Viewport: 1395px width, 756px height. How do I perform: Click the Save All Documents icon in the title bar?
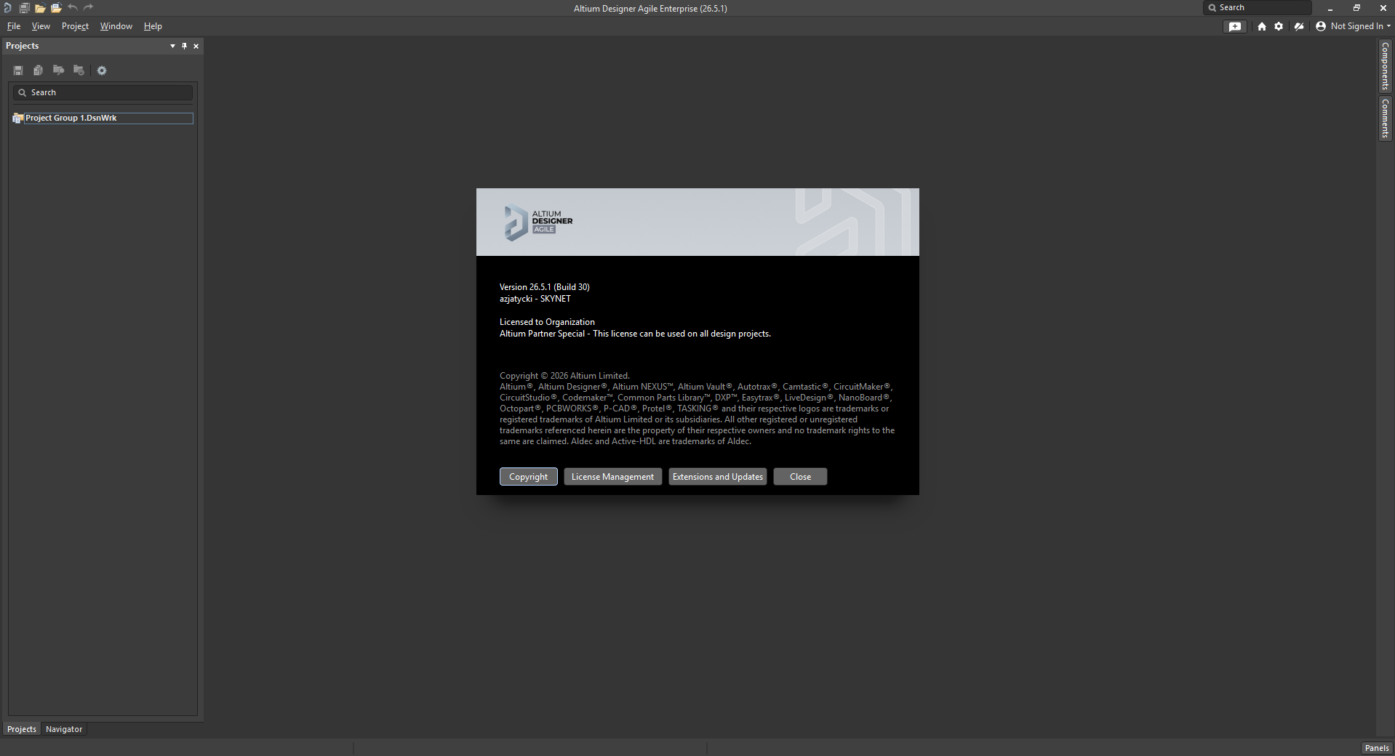[x=24, y=8]
